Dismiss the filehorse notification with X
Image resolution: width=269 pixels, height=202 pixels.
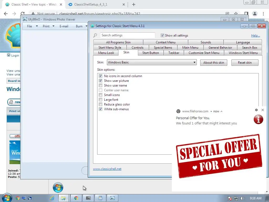tap(263, 110)
